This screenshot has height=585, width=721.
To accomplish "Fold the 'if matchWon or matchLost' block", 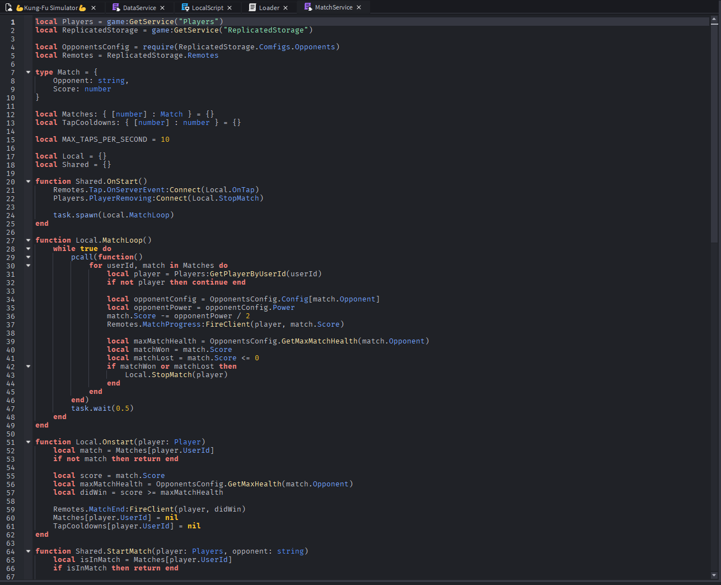I will (x=28, y=366).
